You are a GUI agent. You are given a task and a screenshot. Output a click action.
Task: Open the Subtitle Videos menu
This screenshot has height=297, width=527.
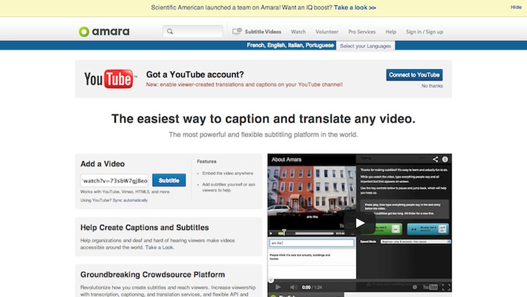tap(257, 31)
